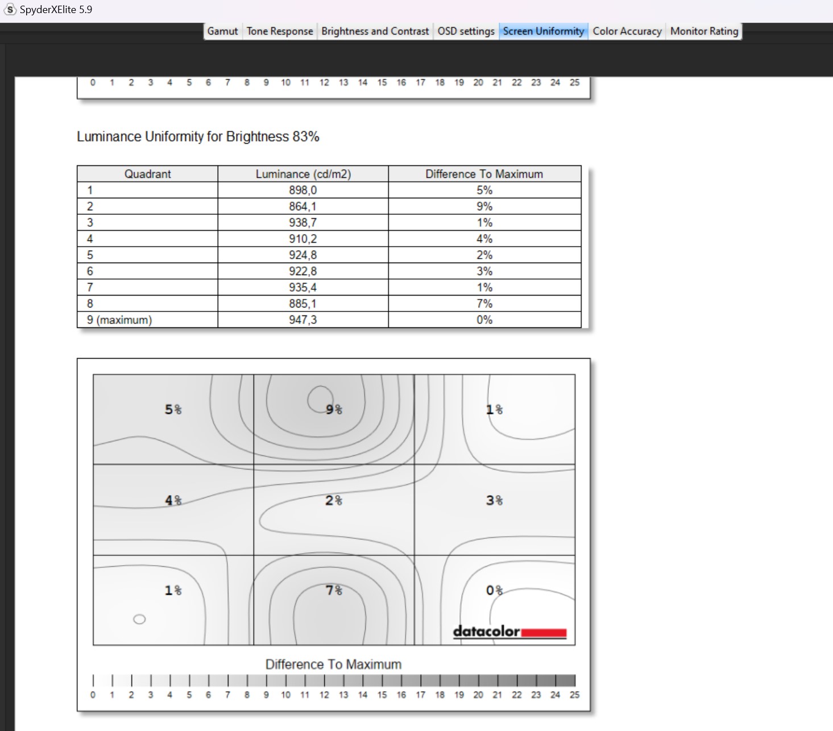The height and width of the screenshot is (731, 833).
Task: Click the 9% label in the contour chart
Action: click(x=334, y=409)
